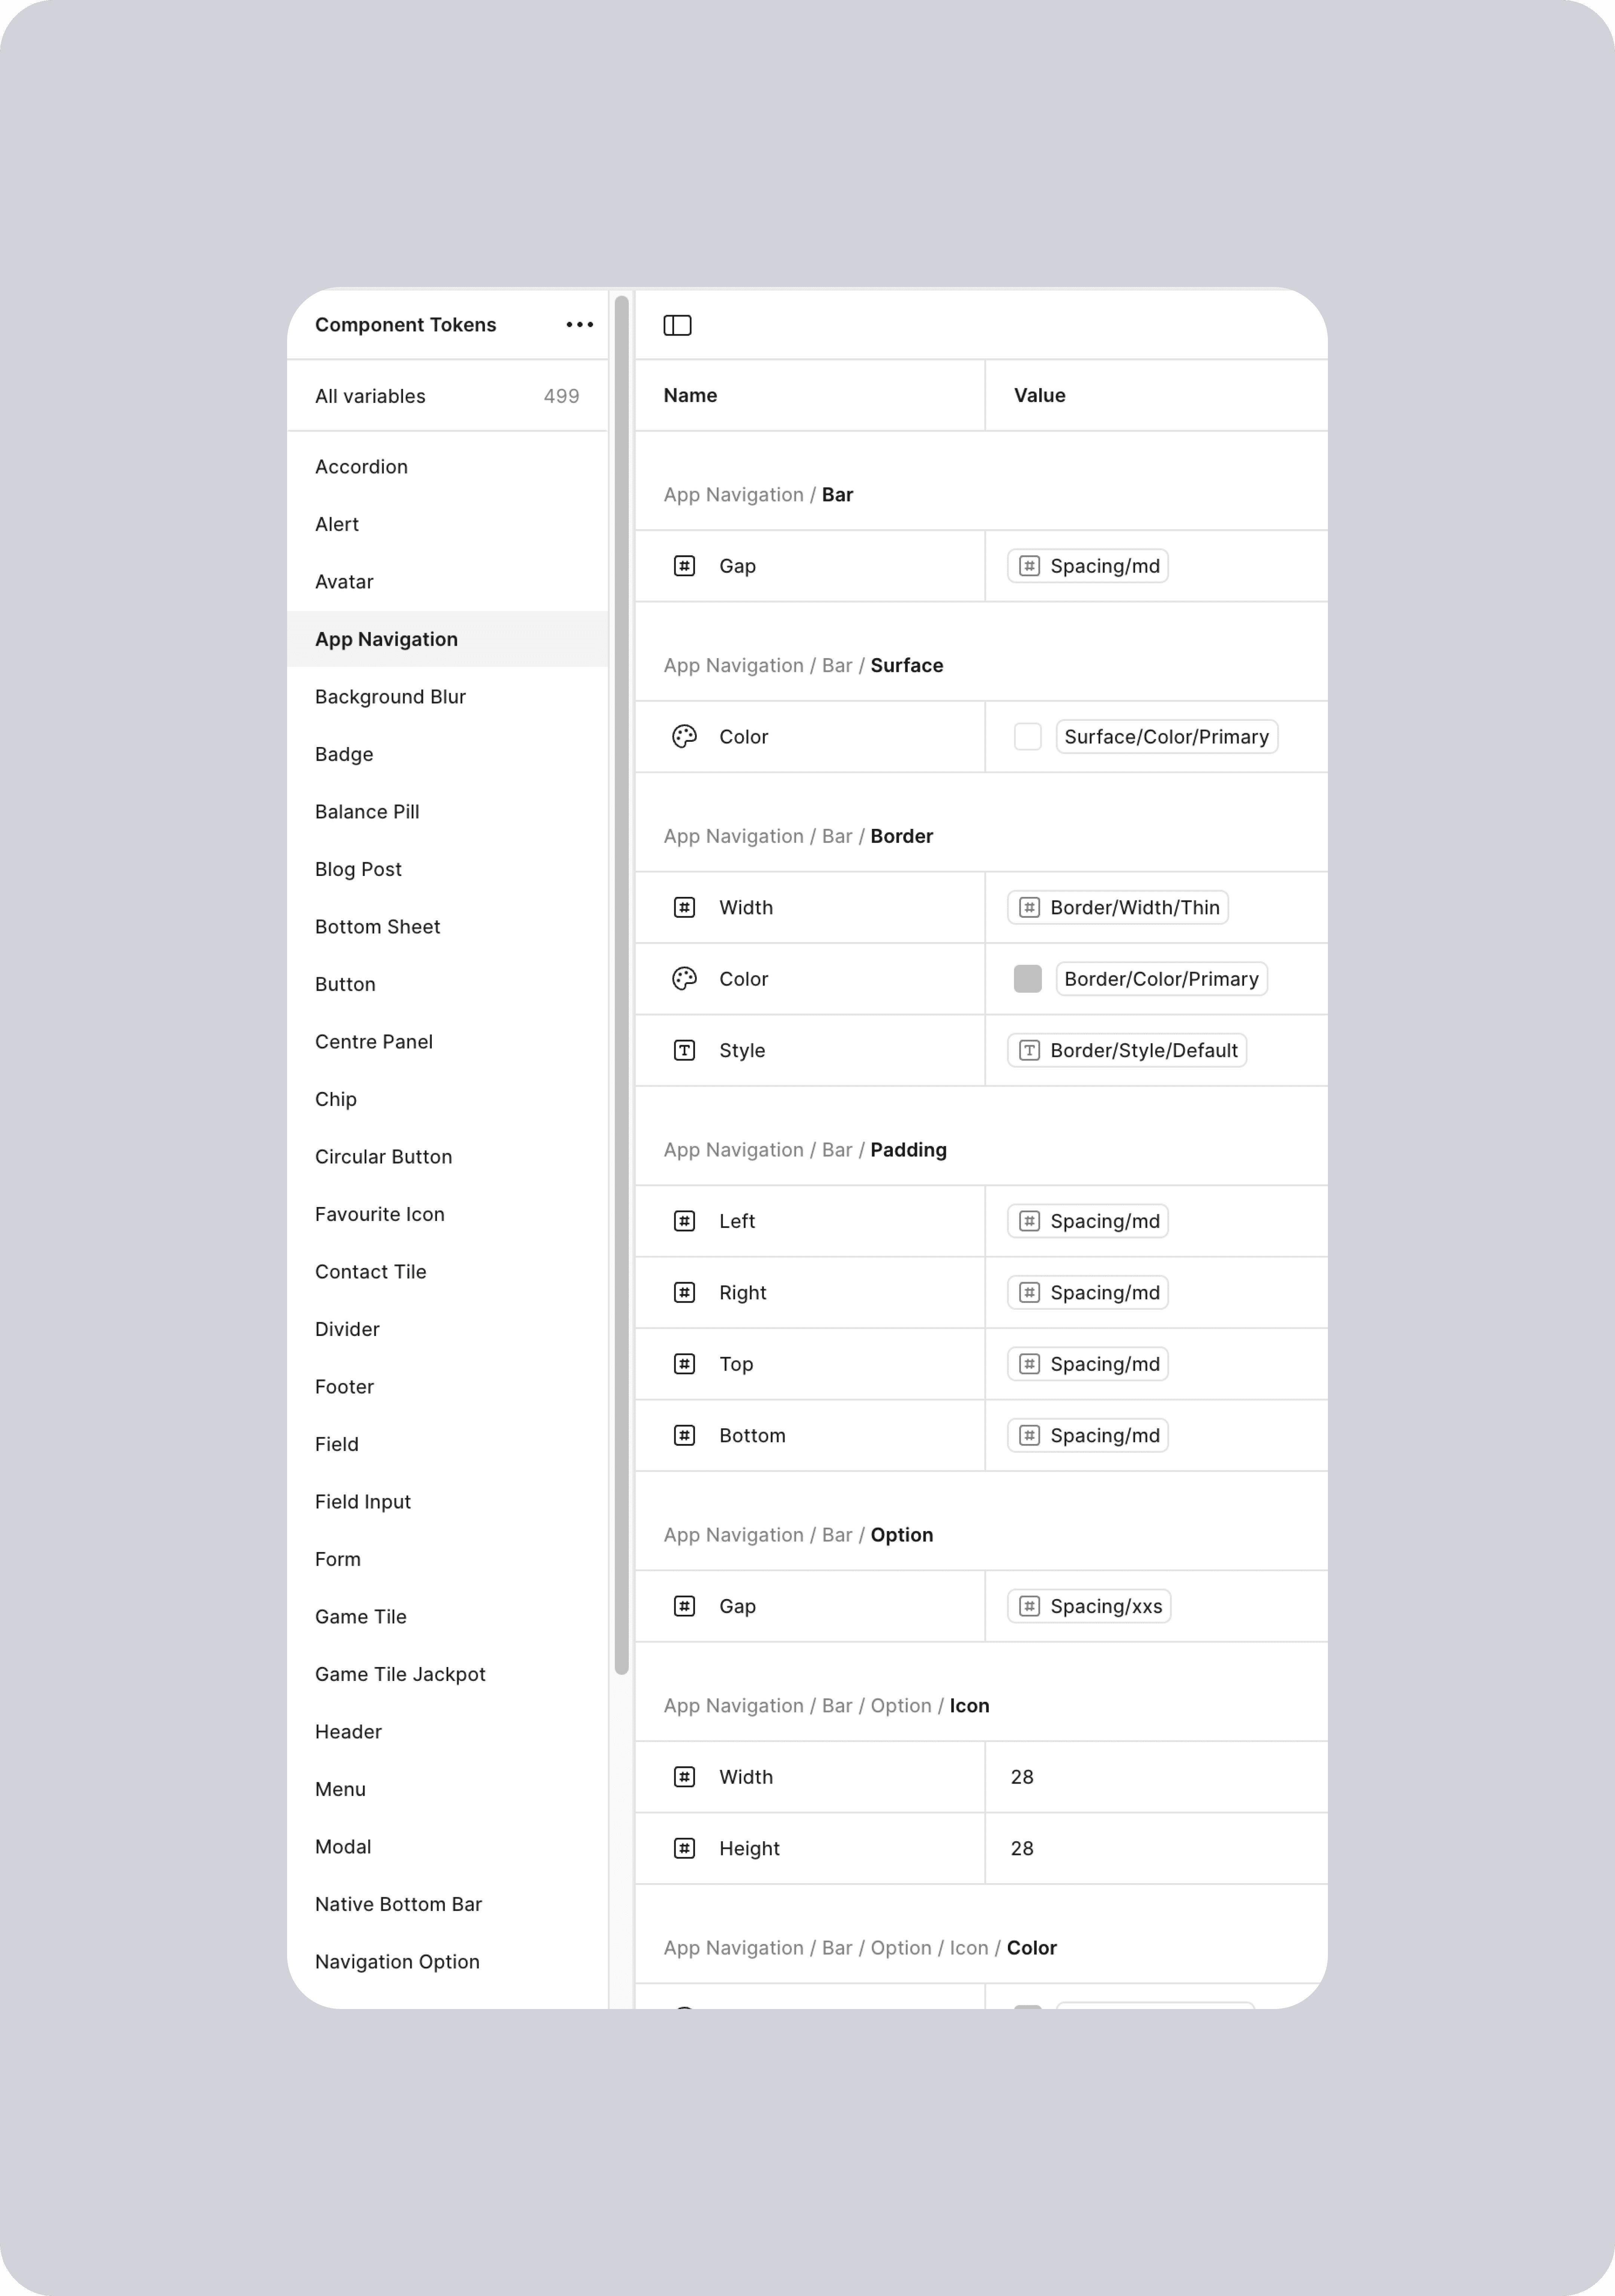Click the white Surface Color swatch
This screenshot has height=2296, width=1615.
point(1028,737)
